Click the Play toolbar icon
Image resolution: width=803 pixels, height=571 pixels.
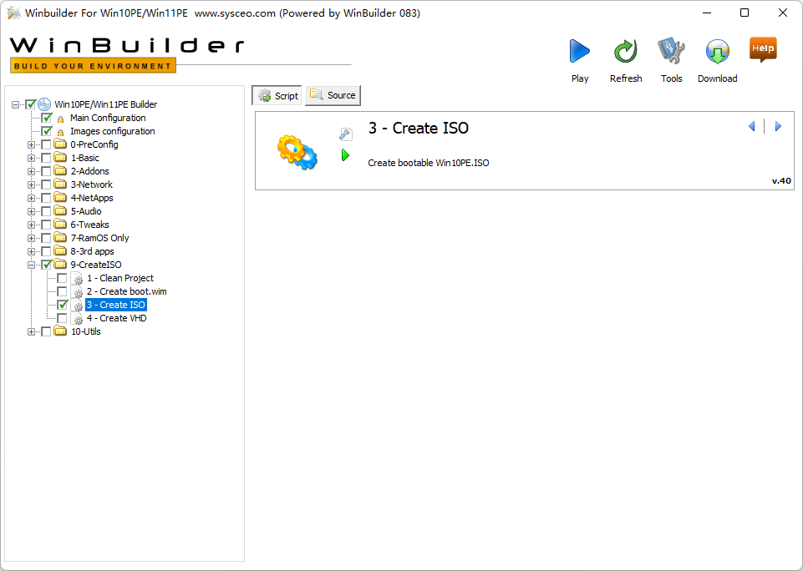coord(580,51)
